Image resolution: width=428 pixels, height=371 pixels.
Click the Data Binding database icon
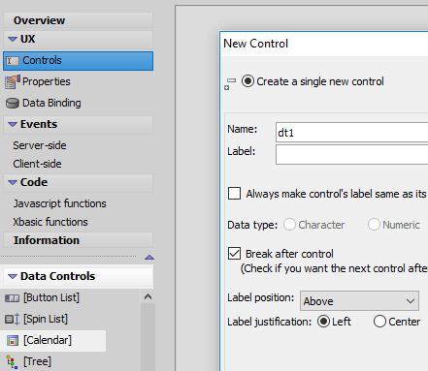tap(13, 104)
